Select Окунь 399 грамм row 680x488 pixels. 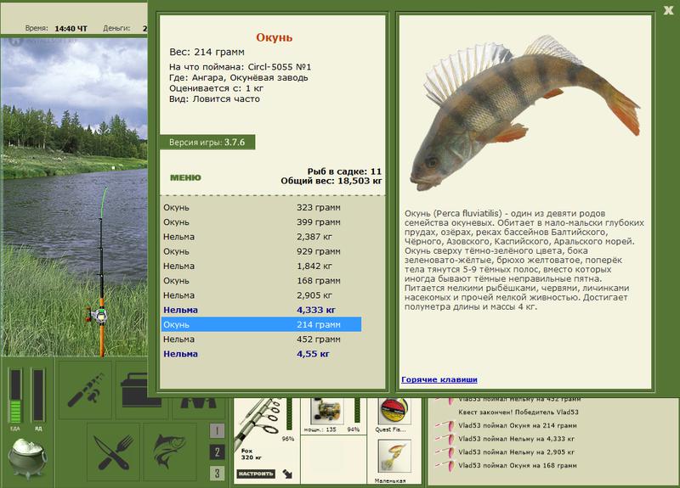(x=261, y=222)
